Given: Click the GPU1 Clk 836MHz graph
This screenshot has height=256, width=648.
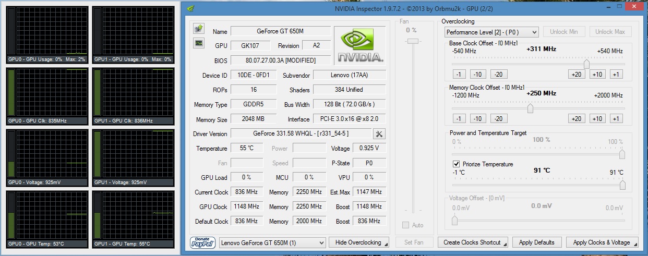Looking at the screenshot, I should [x=133, y=96].
